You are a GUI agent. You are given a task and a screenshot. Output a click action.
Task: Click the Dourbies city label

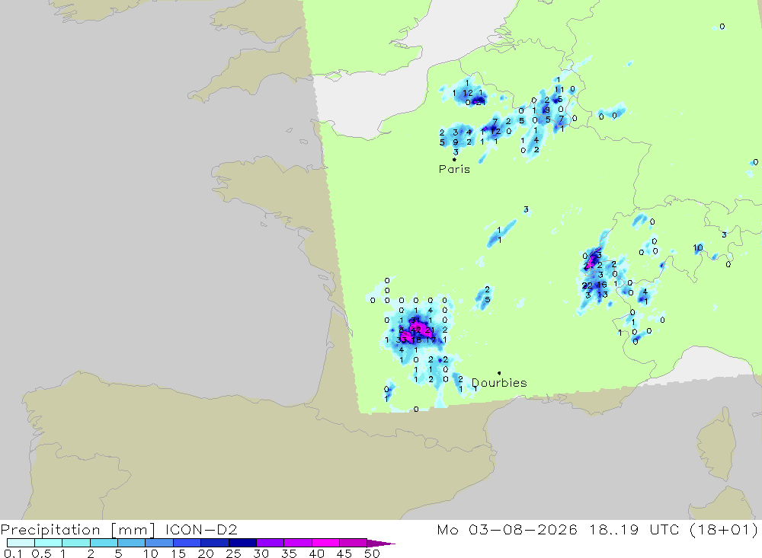(499, 383)
